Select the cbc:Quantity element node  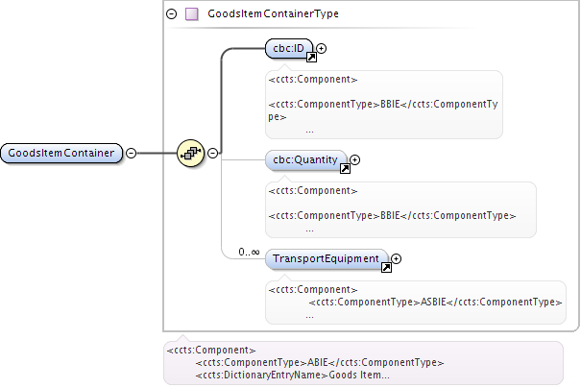click(305, 161)
